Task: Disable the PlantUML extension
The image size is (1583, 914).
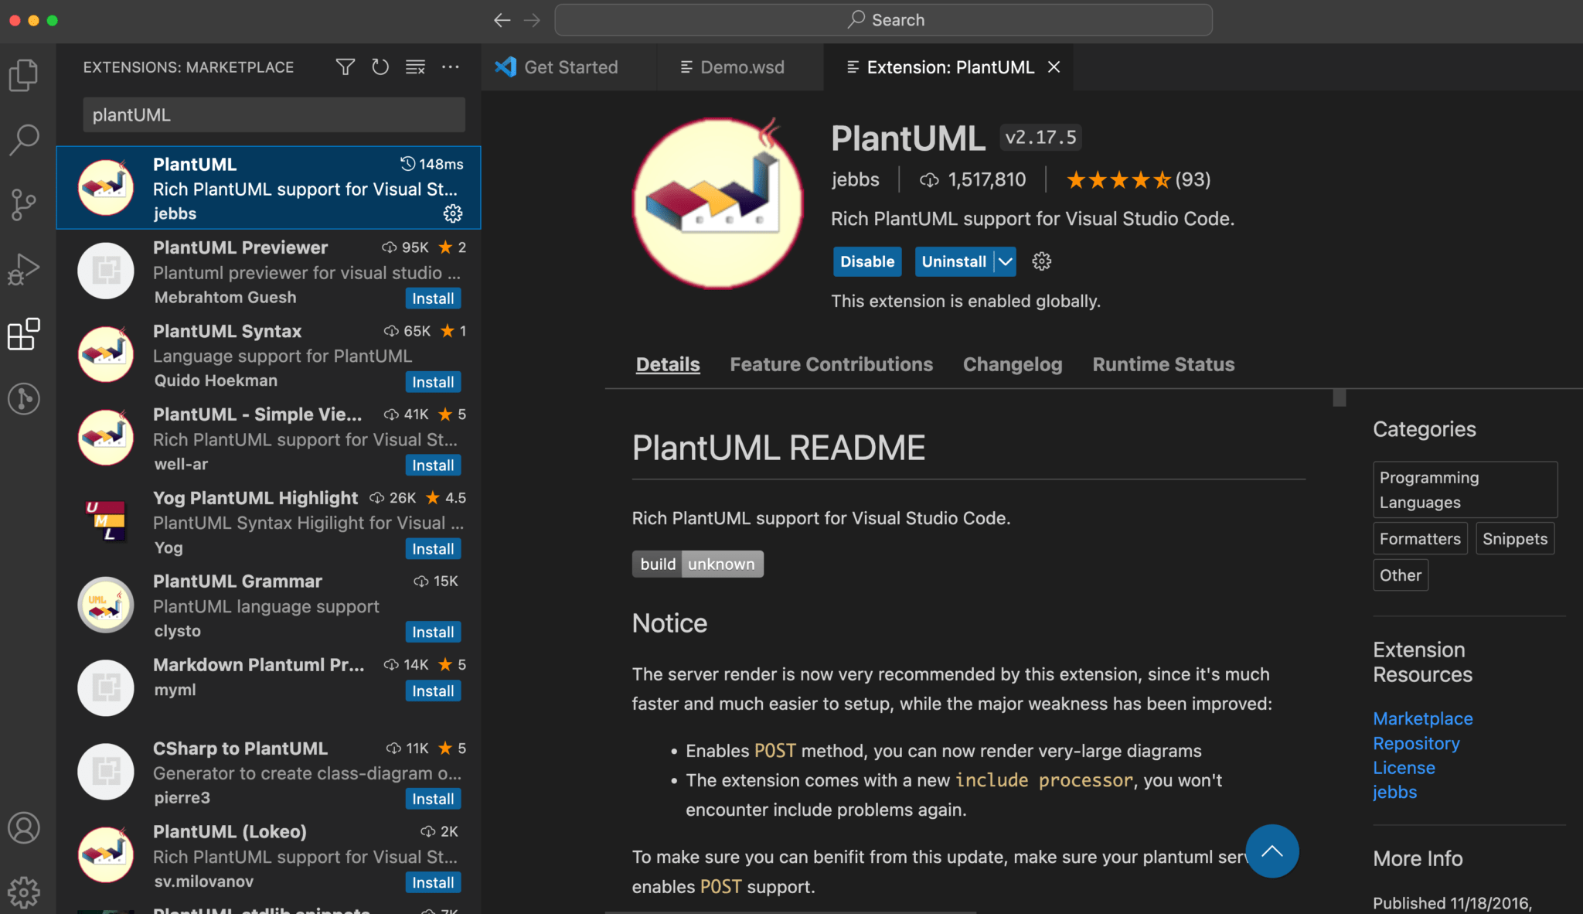Action: [x=866, y=261]
